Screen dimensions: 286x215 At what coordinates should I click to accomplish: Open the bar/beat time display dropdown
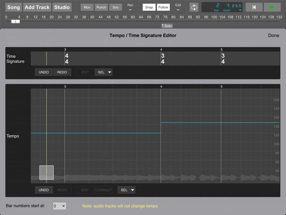[x=240, y=10]
